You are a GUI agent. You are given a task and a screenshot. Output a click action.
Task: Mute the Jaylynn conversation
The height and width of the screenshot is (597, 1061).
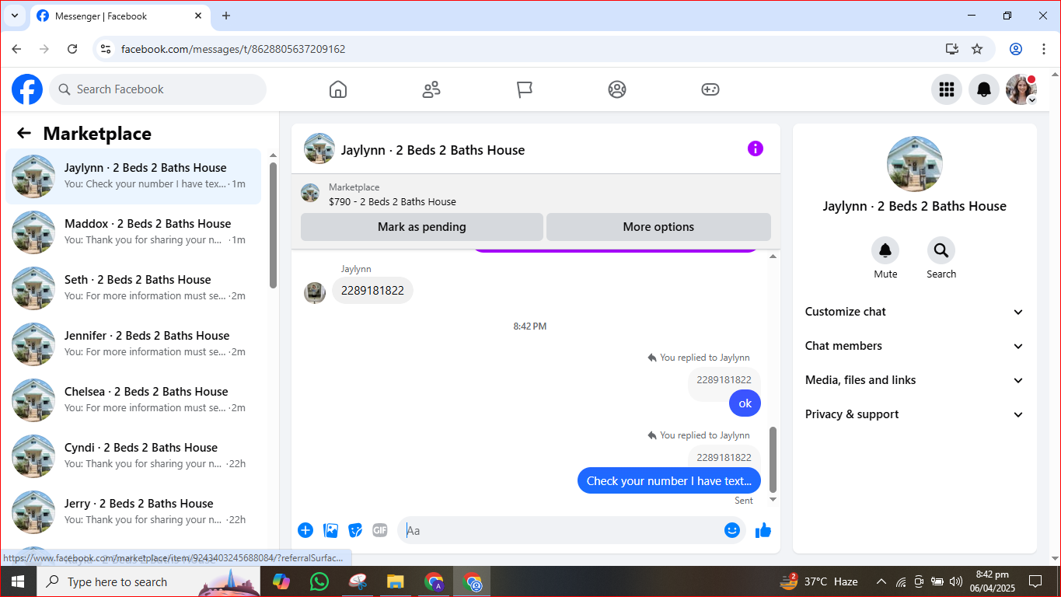pos(885,250)
